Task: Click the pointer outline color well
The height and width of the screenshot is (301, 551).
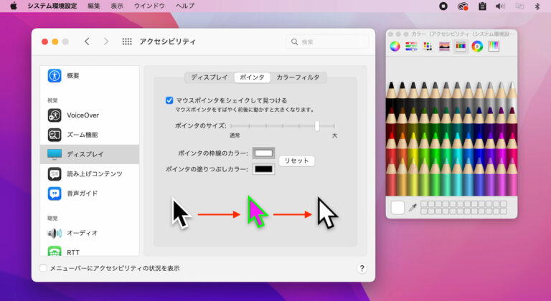Action: coord(263,153)
